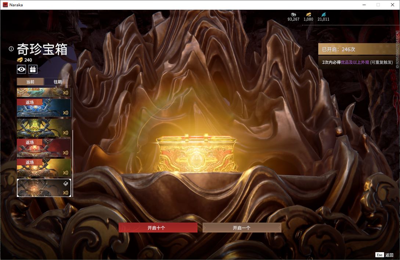Click the info icon beside 奇珍宝箱 title
Image resolution: width=400 pixels, height=260 pixels.
point(11,49)
